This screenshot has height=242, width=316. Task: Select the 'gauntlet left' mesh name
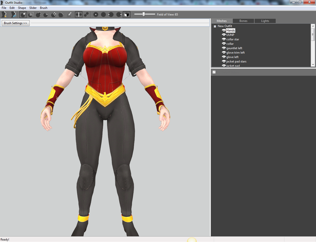coord(234,48)
